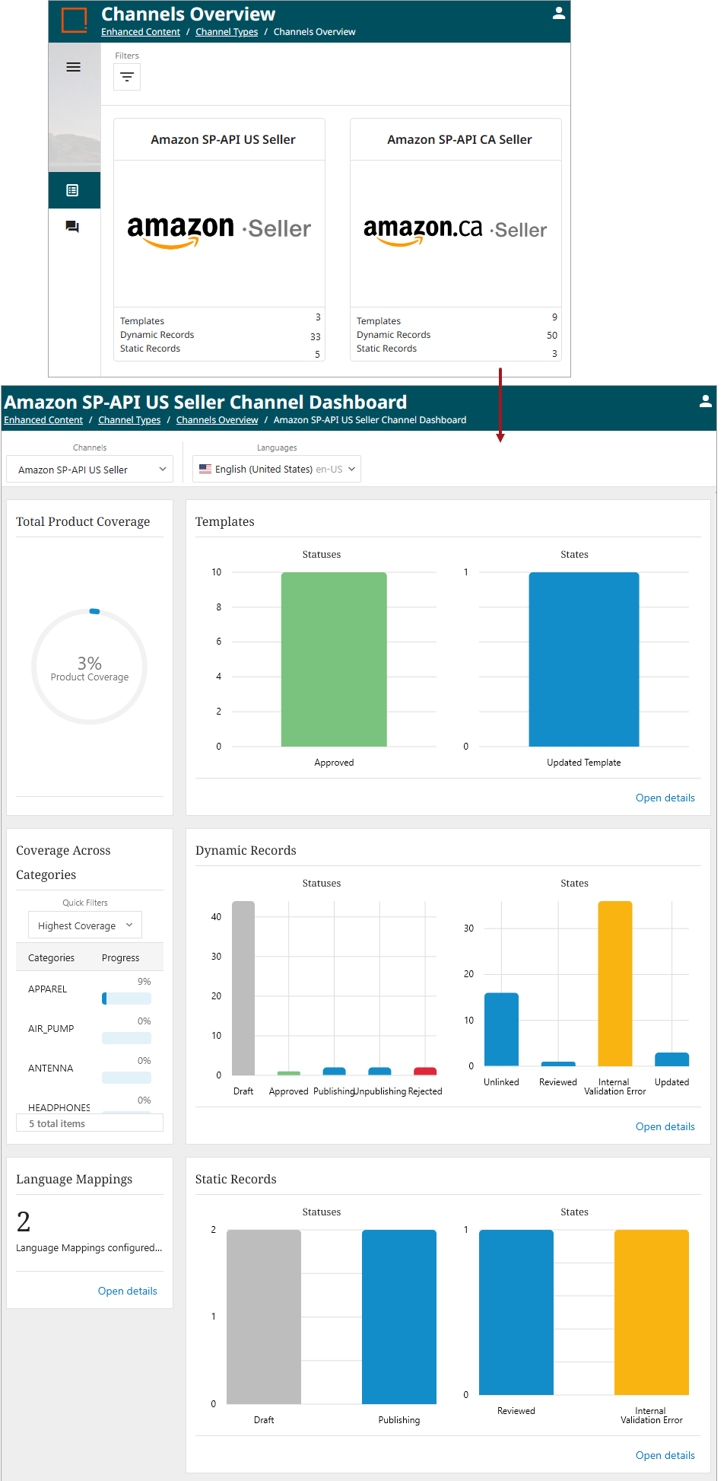Open the Languages dropdown
The image size is (727, 1481).
point(277,470)
